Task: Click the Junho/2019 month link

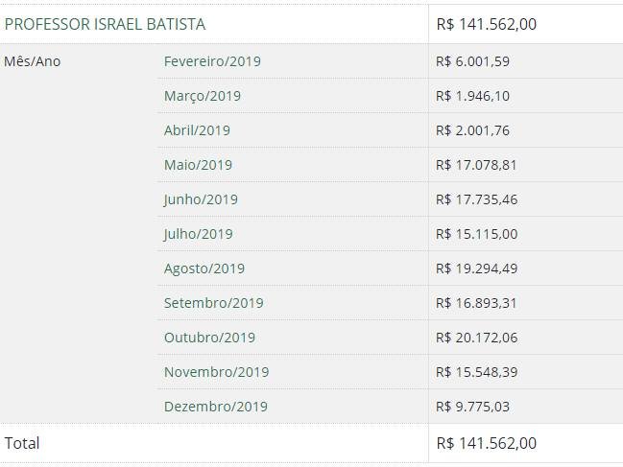Action: (x=201, y=199)
